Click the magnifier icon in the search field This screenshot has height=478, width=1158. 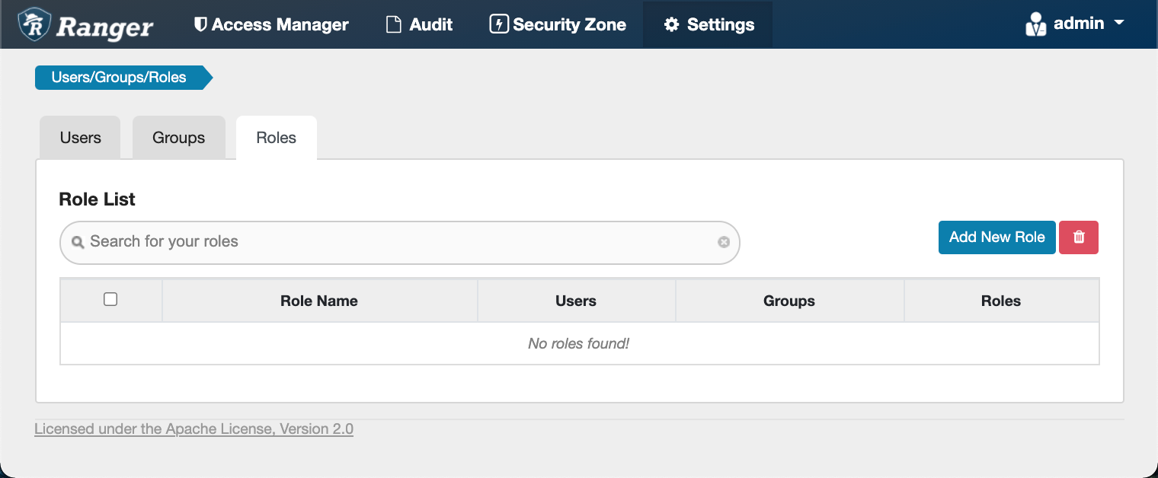tap(78, 241)
